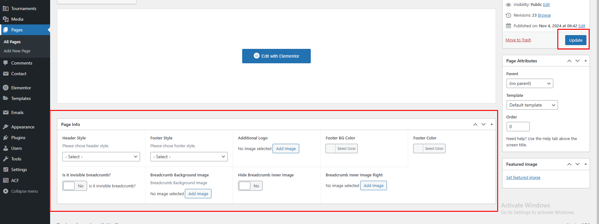The height and width of the screenshot is (224, 599).
Task: Open the Footer Style dropdown
Action: pos(189,157)
